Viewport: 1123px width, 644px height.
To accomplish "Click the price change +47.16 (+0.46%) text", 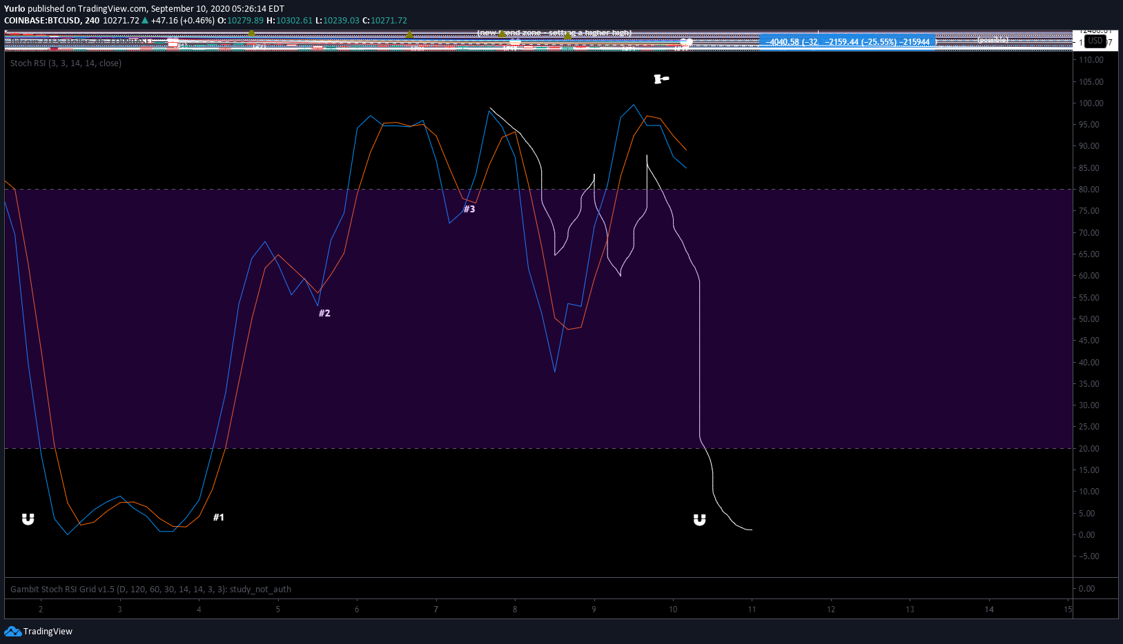I will pyautogui.click(x=182, y=20).
